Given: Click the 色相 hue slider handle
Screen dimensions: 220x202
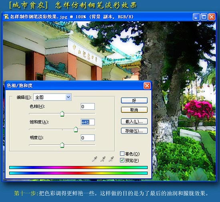Looking at the screenshot, I should pyautogui.click(x=62, y=114).
